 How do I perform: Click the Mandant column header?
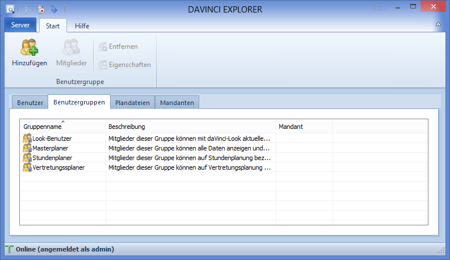pos(304,126)
